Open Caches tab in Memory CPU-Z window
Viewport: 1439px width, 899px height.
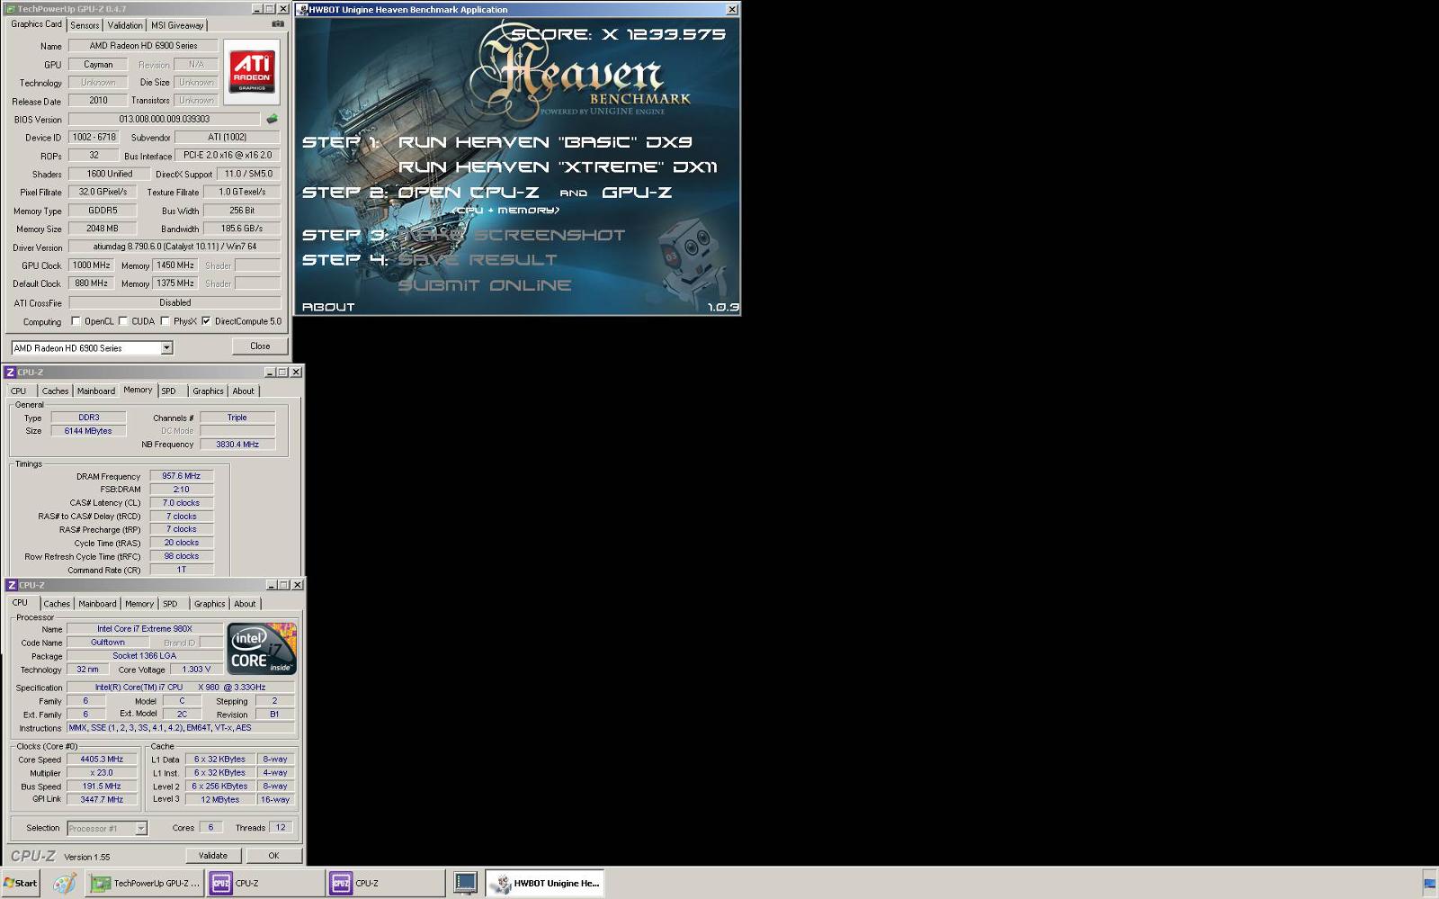click(55, 391)
